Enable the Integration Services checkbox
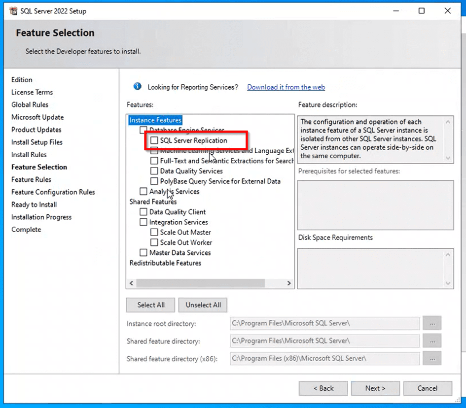Image resolution: width=466 pixels, height=408 pixels. (143, 222)
